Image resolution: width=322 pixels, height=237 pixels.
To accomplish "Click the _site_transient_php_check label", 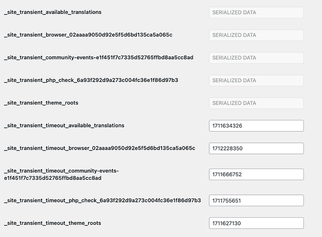I will [x=91, y=80].
